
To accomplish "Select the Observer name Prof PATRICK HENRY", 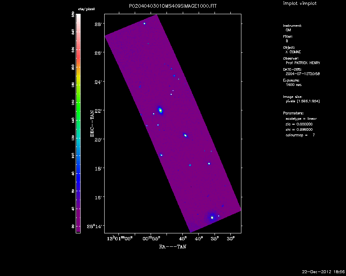I will click(303, 63).
